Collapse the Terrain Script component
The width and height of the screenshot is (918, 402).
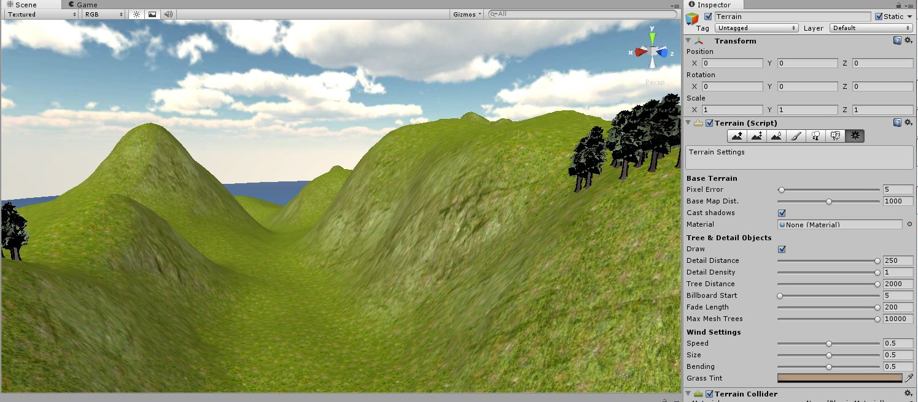tap(688, 123)
